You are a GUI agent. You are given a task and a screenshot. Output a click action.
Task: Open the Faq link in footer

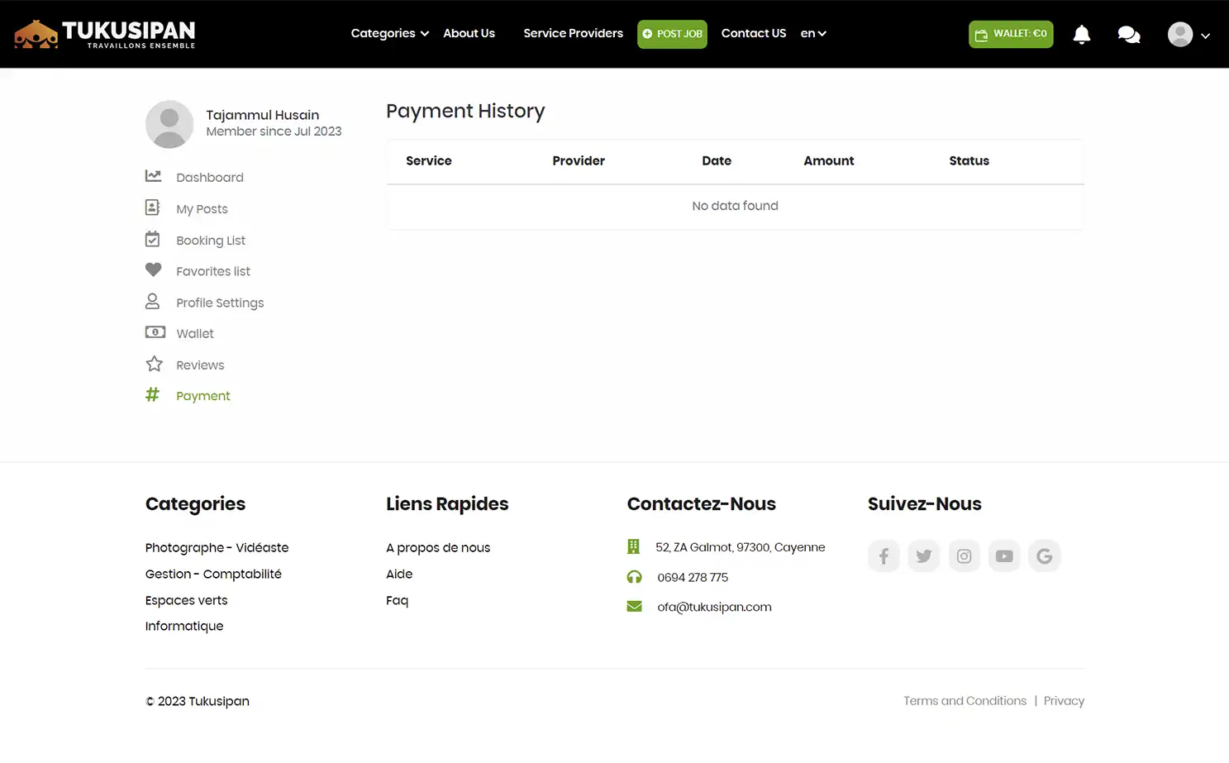point(397,600)
